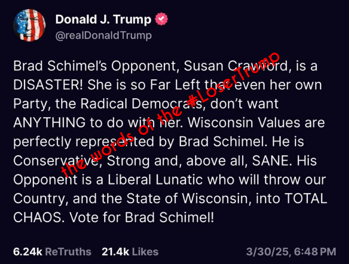Click the word ANYTHING in the post
The image size is (349, 264).
(49, 123)
